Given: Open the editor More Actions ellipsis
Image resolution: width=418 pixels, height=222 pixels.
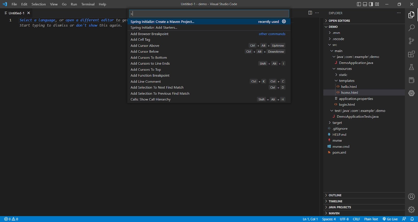Looking at the screenshot, I should click(x=317, y=13).
